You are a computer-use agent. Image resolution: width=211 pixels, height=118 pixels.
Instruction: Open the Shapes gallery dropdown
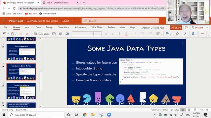pyautogui.click(x=169, y=34)
